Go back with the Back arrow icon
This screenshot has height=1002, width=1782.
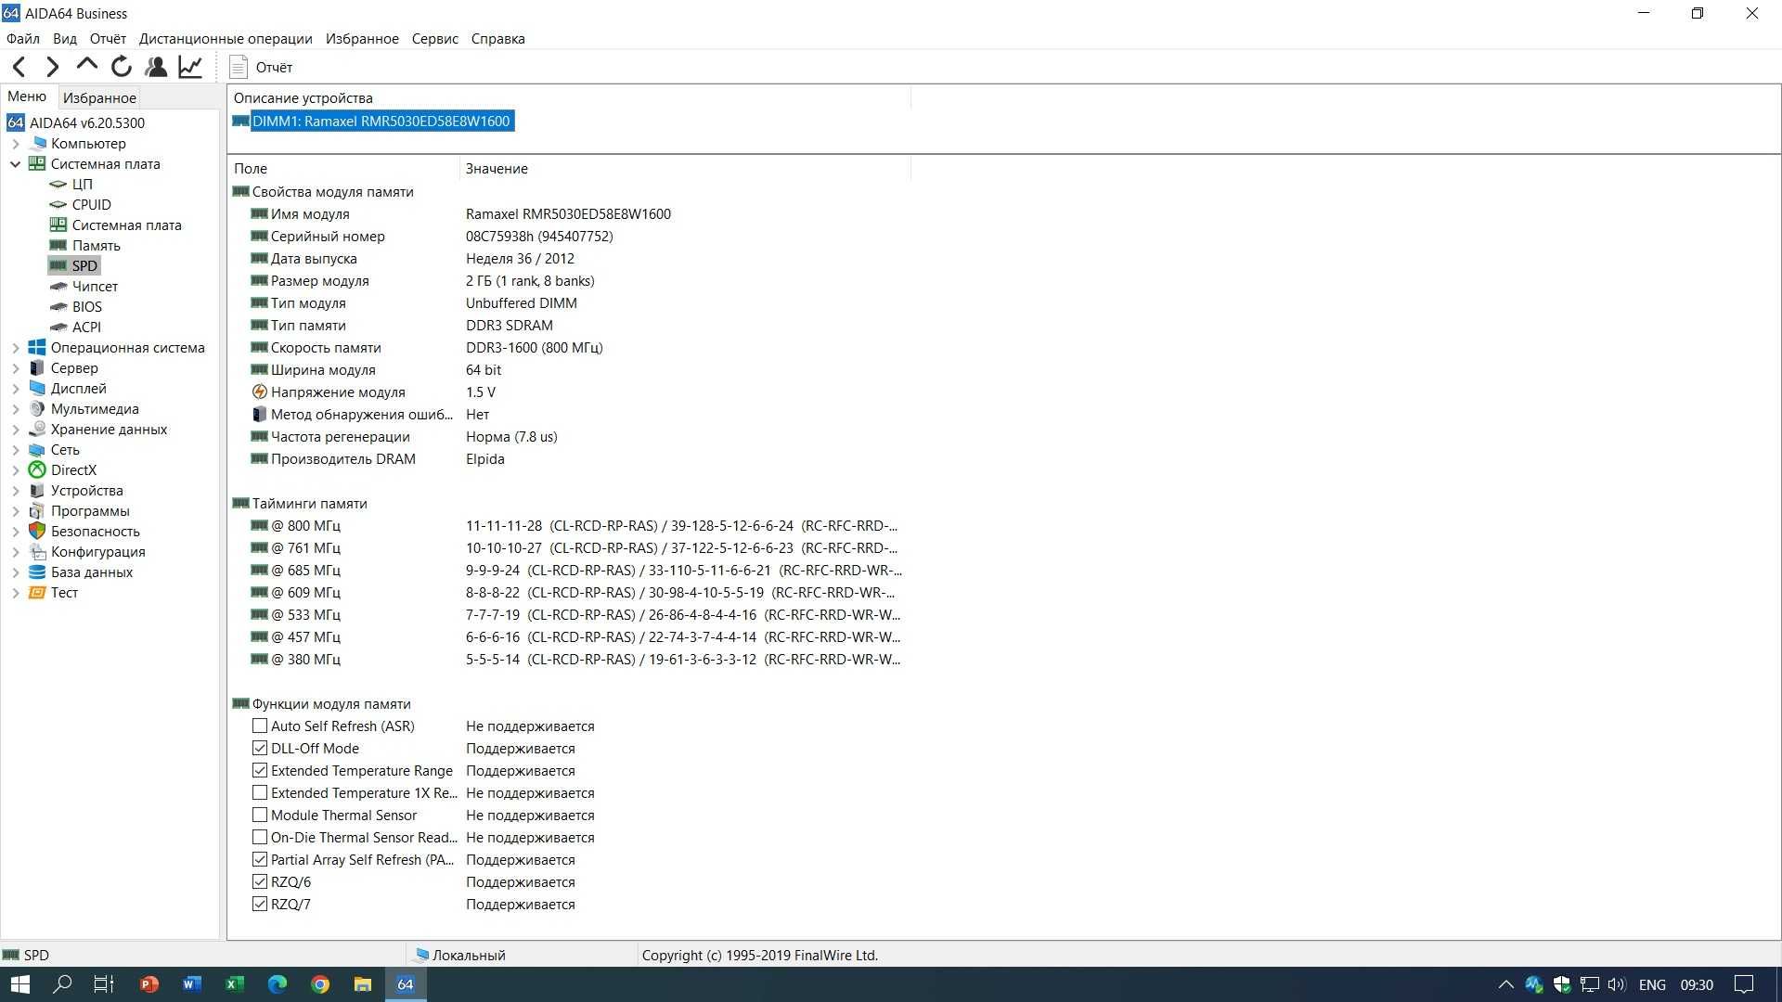pos(19,67)
